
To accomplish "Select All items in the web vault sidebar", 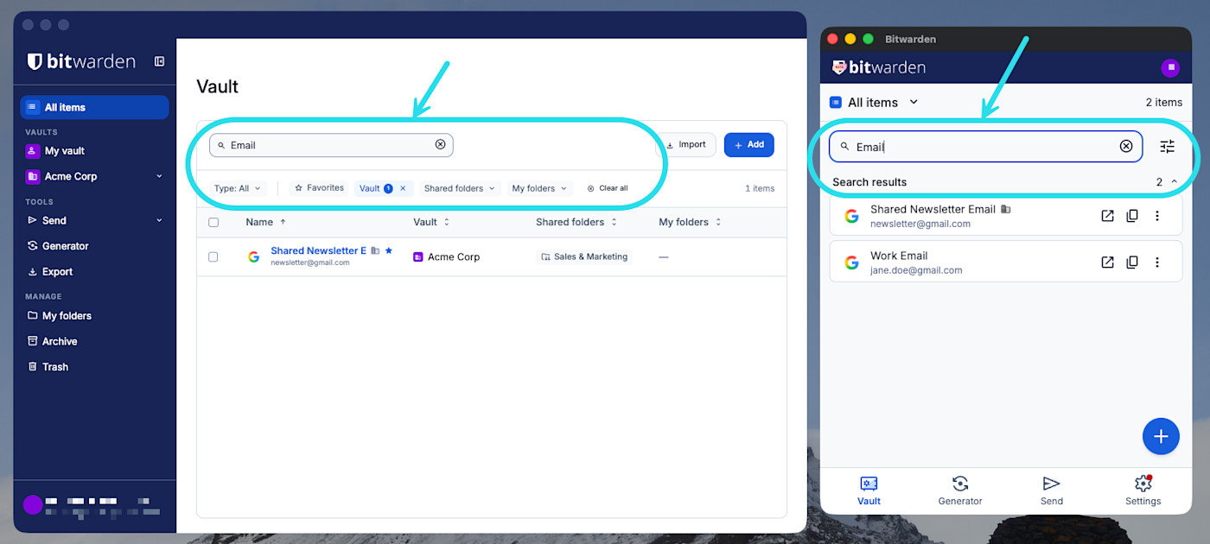I will point(94,107).
